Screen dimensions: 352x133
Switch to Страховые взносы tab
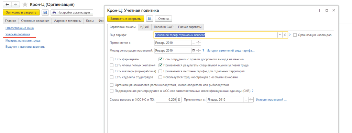(x=123, y=27)
